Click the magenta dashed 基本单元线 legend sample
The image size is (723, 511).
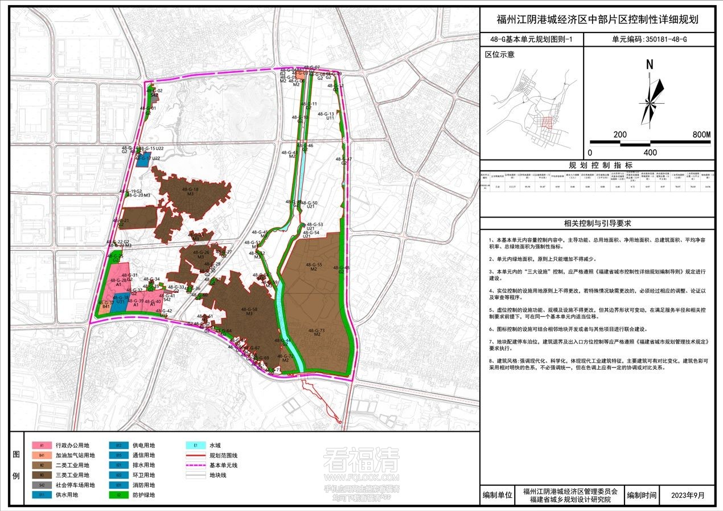pyautogui.click(x=195, y=465)
